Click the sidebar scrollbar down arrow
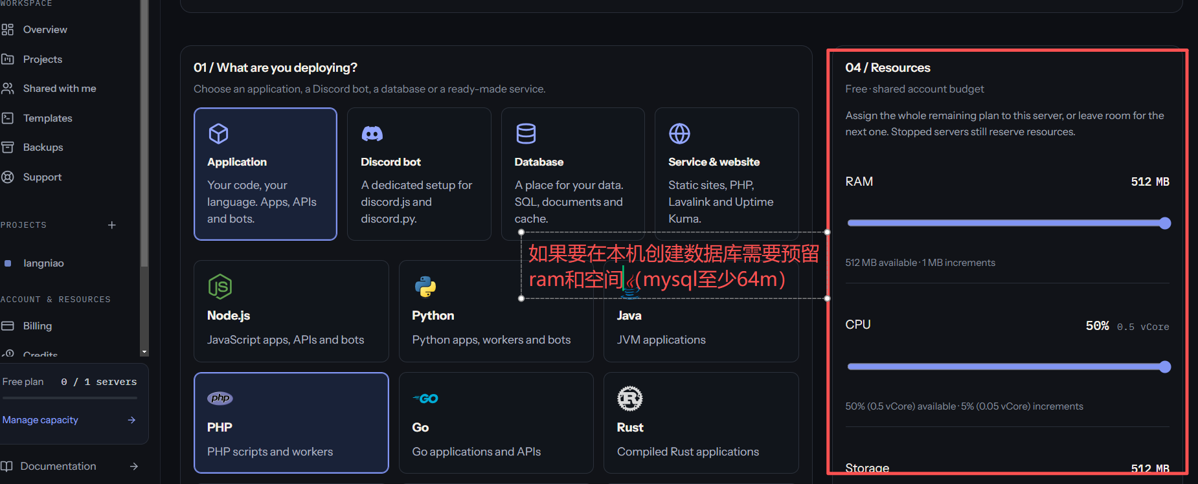Image resolution: width=1198 pixels, height=484 pixels. (x=144, y=352)
